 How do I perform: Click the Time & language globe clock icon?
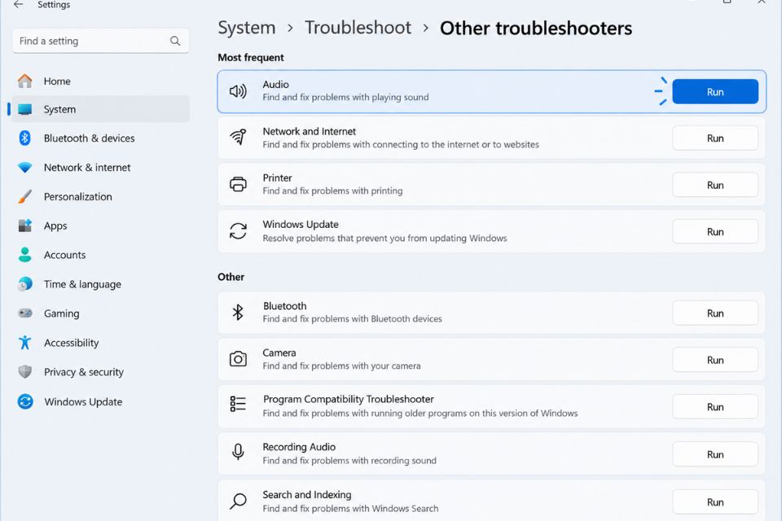pyautogui.click(x=25, y=284)
